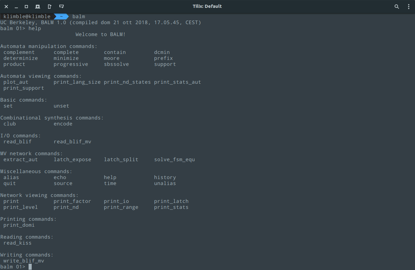The width and height of the screenshot is (415, 270).
Task: Click the 'determinize' command name
Action: 21,58
